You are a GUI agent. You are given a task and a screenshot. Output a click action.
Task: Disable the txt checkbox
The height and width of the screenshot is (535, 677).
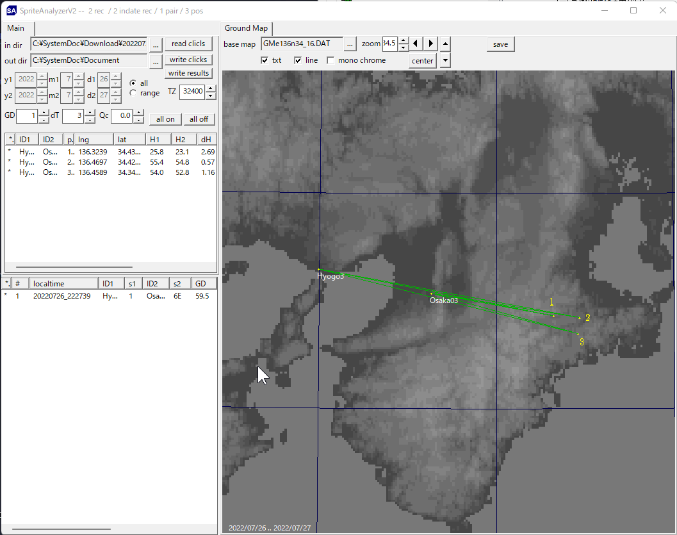(265, 60)
